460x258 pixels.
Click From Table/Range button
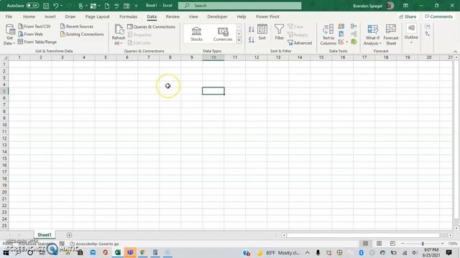[x=37, y=42]
